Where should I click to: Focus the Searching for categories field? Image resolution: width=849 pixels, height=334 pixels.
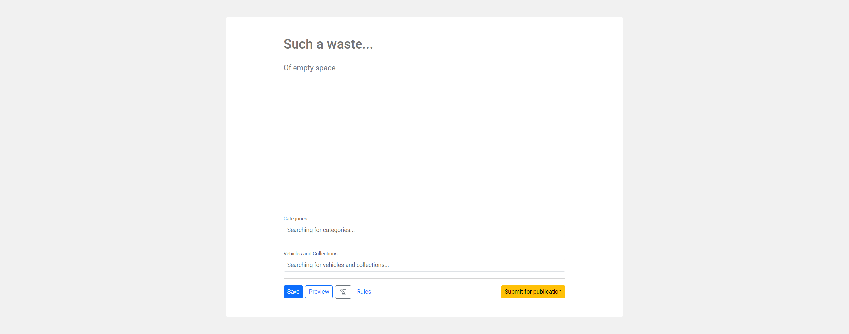pos(424,230)
